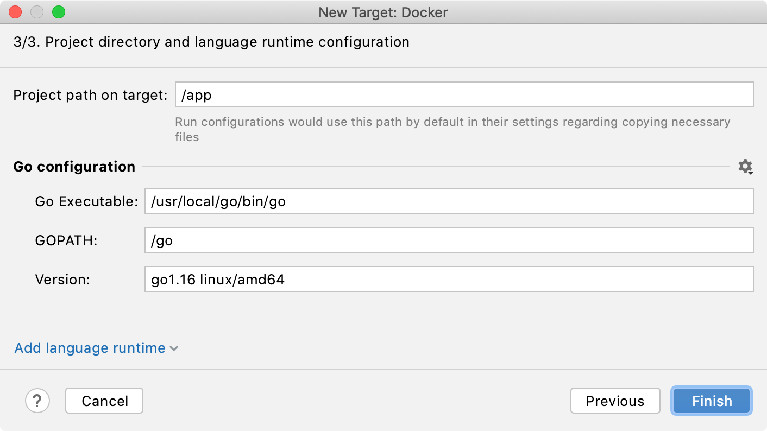
Task: Select the Go configuration section header
Action: (74, 167)
